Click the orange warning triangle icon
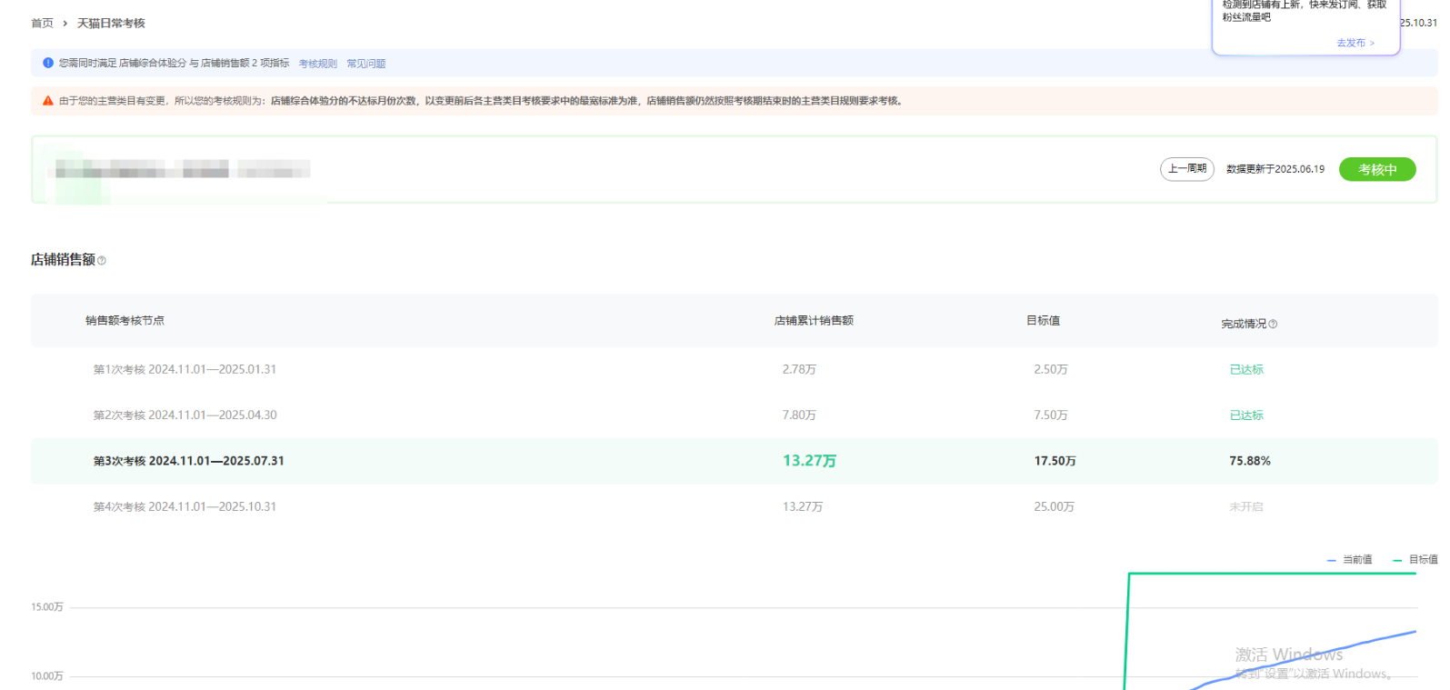 tap(48, 101)
